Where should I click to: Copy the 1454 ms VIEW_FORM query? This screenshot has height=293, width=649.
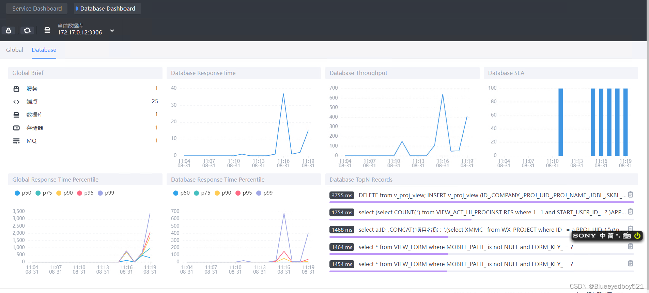(631, 263)
